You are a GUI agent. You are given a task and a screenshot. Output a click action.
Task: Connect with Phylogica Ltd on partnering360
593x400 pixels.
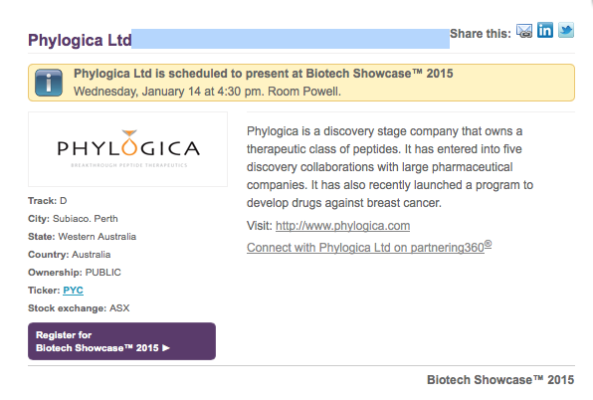369,247
